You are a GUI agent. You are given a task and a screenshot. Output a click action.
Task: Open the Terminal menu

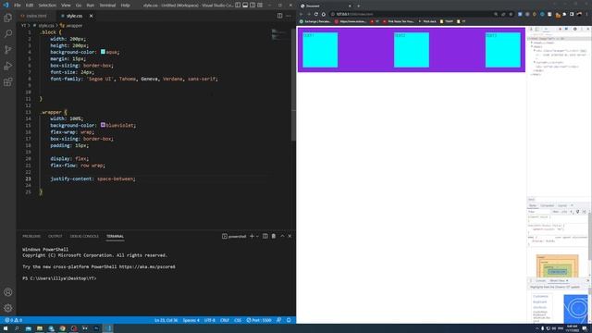tap(107, 6)
